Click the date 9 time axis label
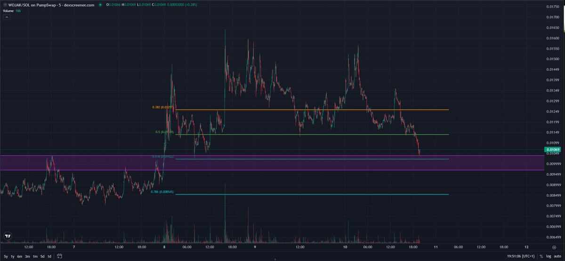Viewport: 565px width, 261px height. point(255,246)
